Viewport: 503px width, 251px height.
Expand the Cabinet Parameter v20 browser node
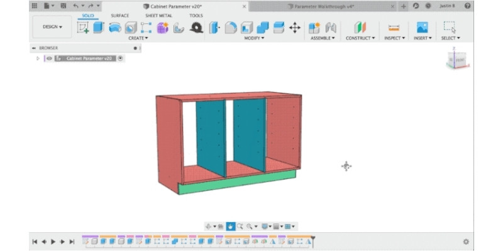tap(38, 58)
